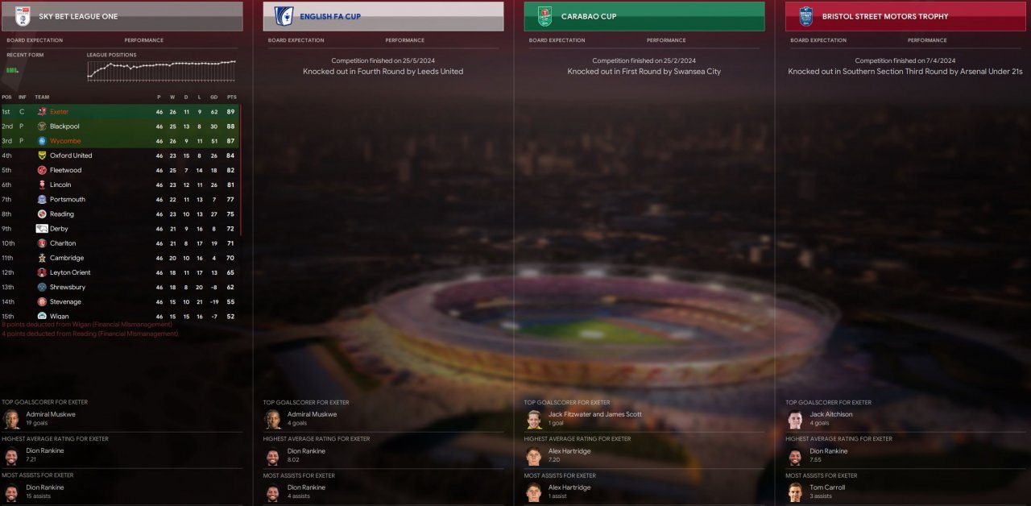
Task: Click the Portsmouth club crest
Action: point(42,199)
